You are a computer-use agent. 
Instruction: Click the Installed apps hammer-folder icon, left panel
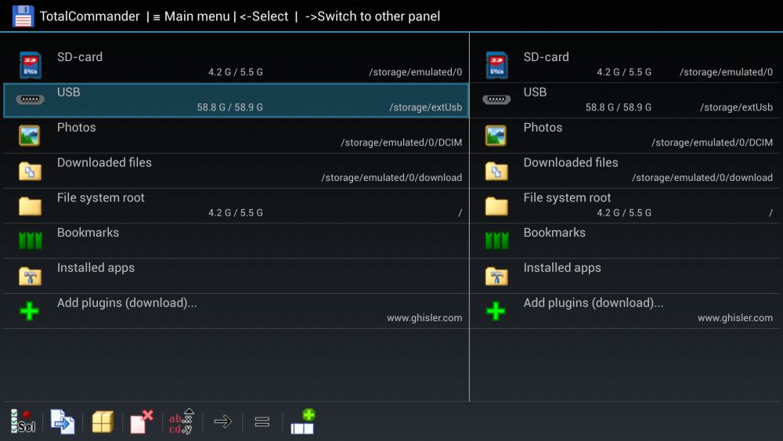30,276
